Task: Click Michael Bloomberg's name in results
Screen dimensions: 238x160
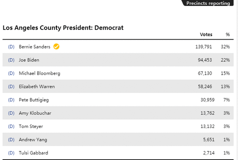Action: point(39,73)
